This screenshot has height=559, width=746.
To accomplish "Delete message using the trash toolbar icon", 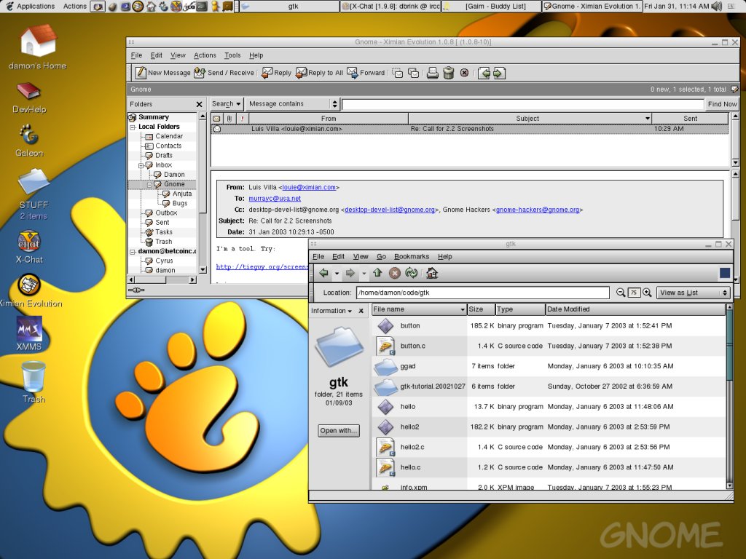I will tap(449, 73).
